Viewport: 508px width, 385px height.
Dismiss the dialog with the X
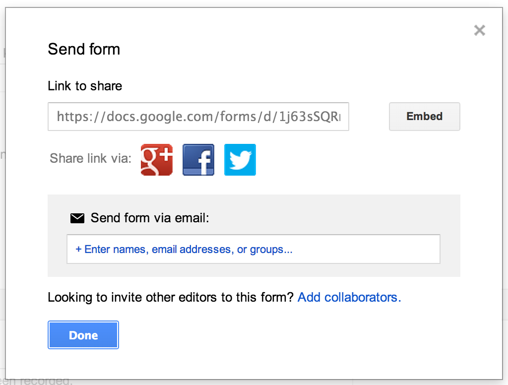pos(479,30)
